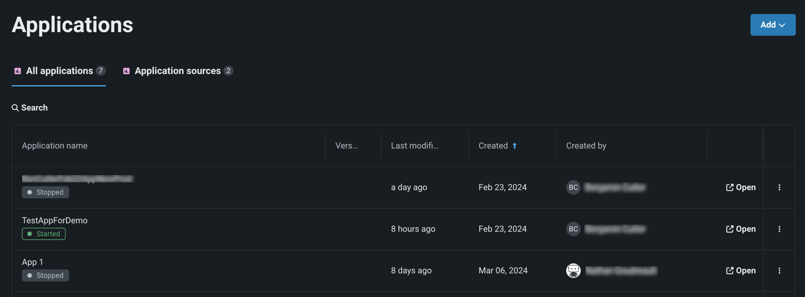This screenshot has width=805, height=297.
Task: Open the TestAppForDemo application
Action: coord(740,229)
